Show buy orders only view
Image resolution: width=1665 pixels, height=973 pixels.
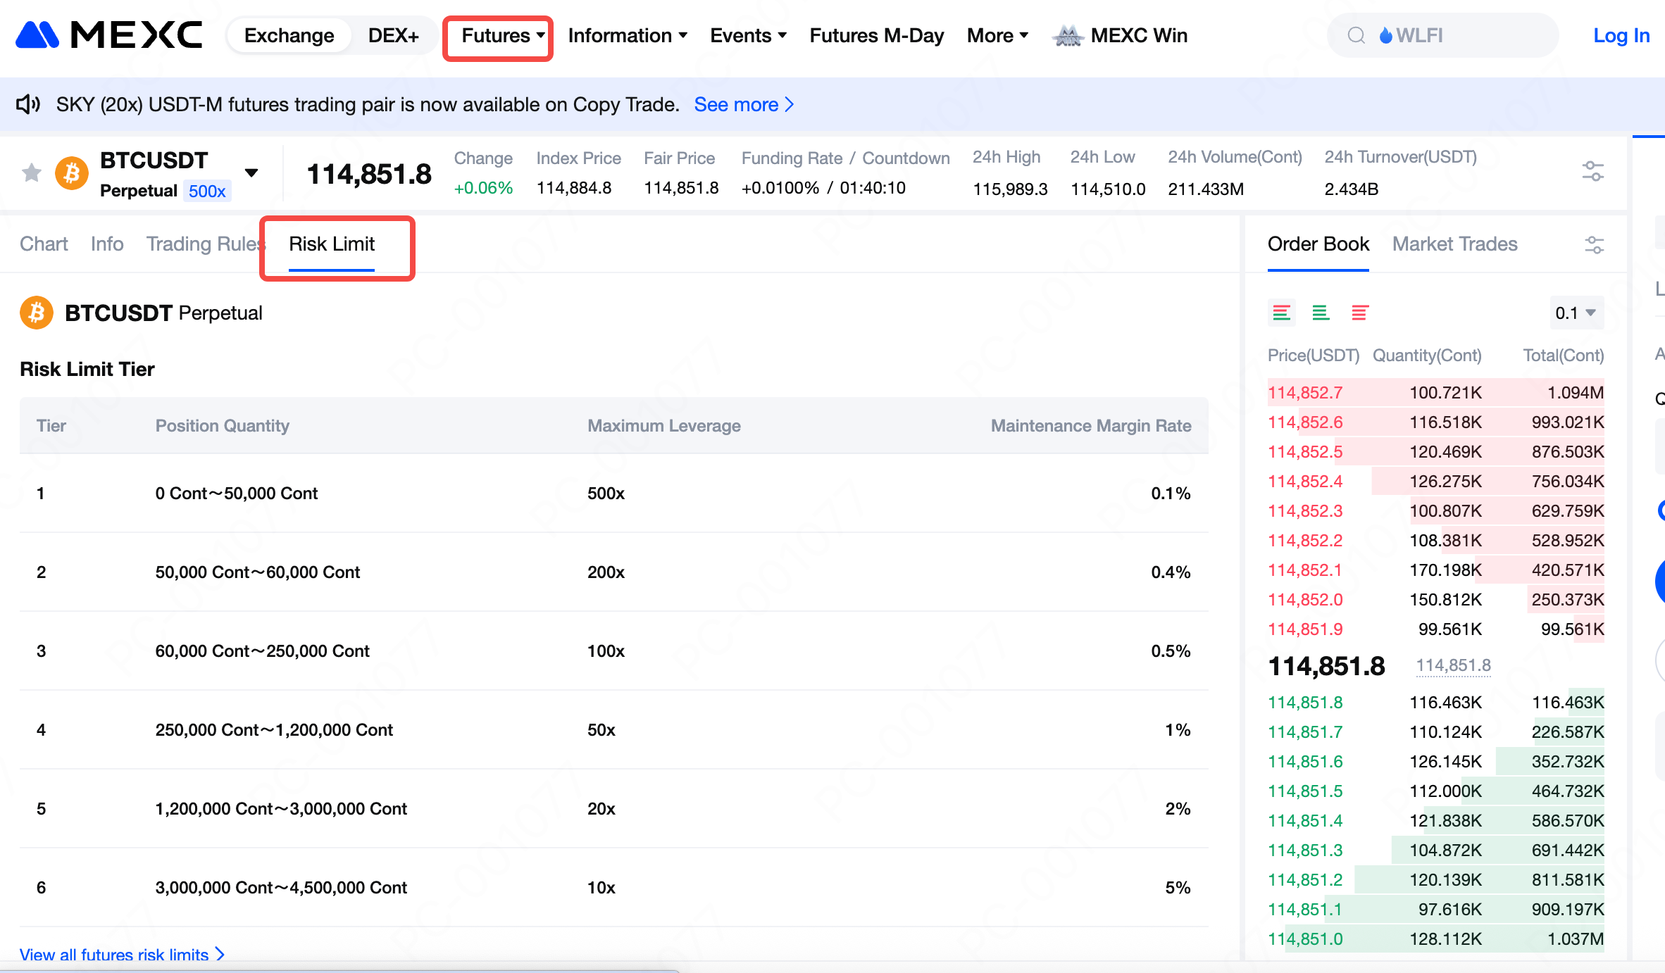(x=1321, y=313)
